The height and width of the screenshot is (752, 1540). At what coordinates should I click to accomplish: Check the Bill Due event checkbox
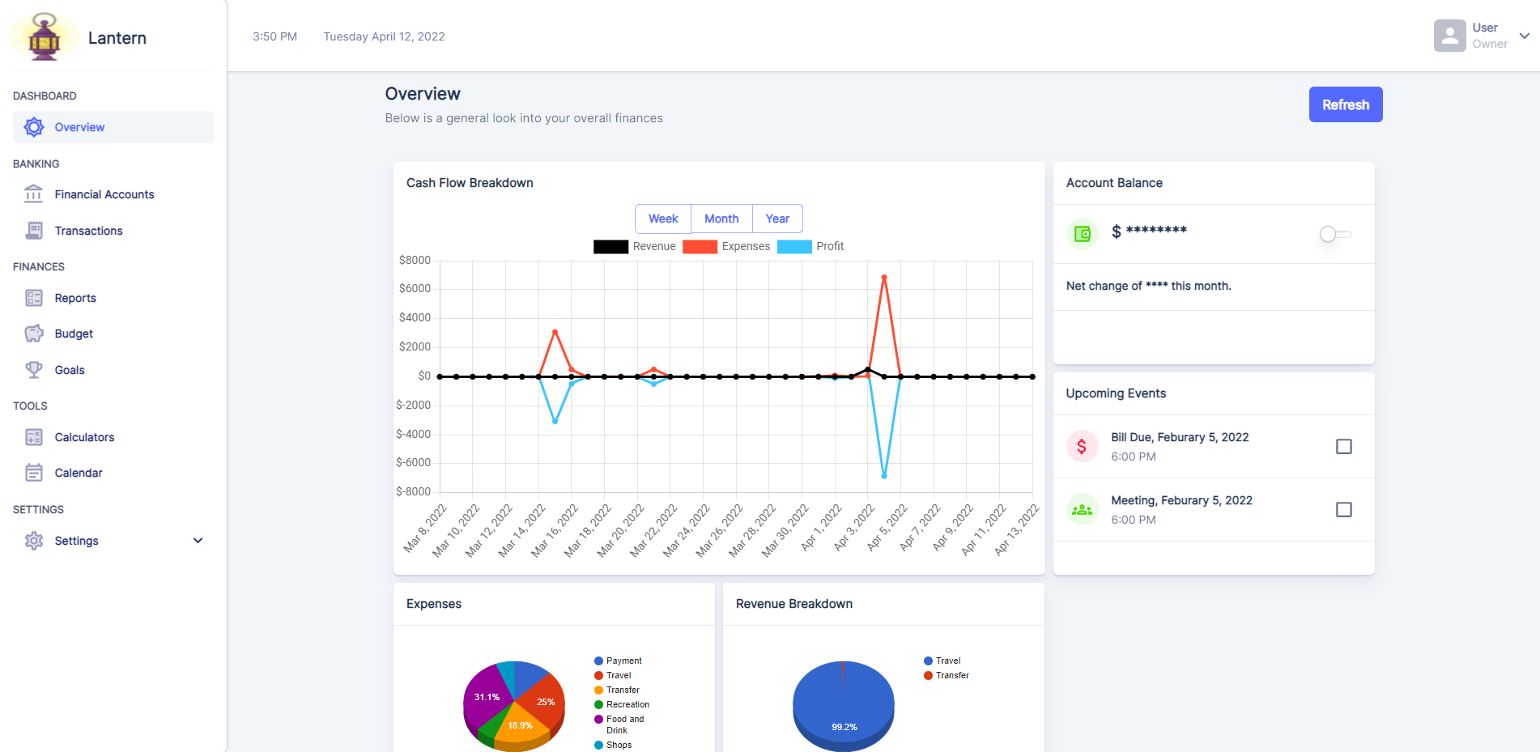coord(1344,446)
